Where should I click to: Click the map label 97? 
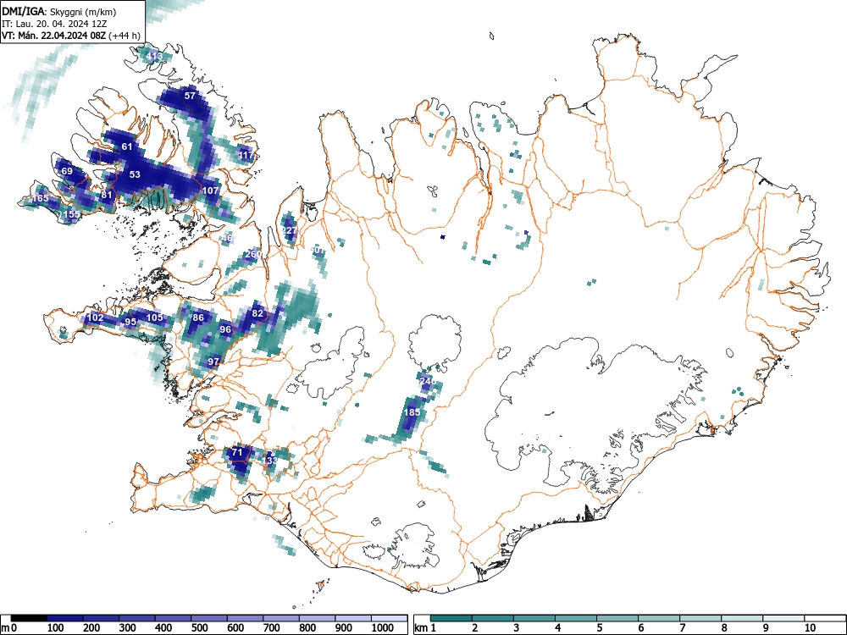pos(213,362)
